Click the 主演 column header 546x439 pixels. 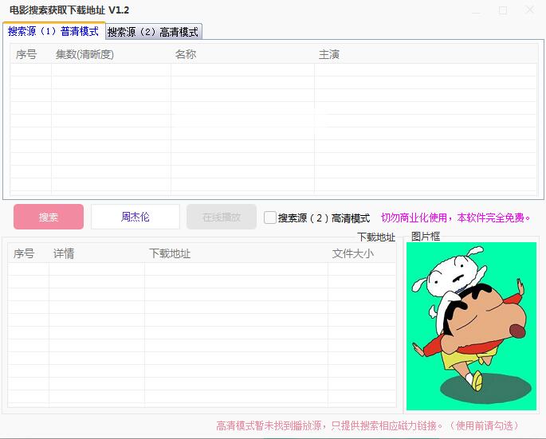tap(329, 54)
